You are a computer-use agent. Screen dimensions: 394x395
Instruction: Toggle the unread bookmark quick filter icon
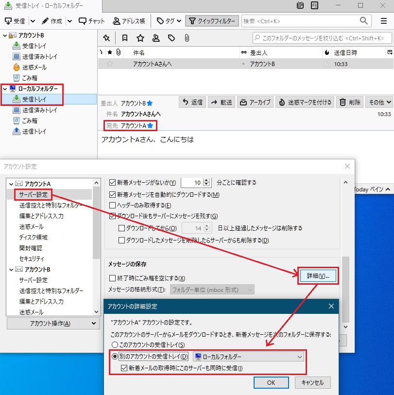tap(125, 38)
